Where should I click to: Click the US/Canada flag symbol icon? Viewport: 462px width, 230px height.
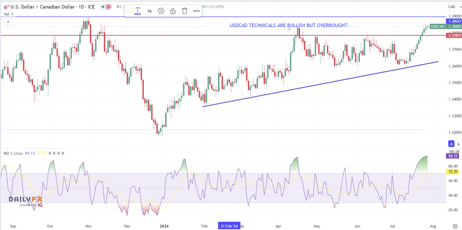tap(5, 7)
